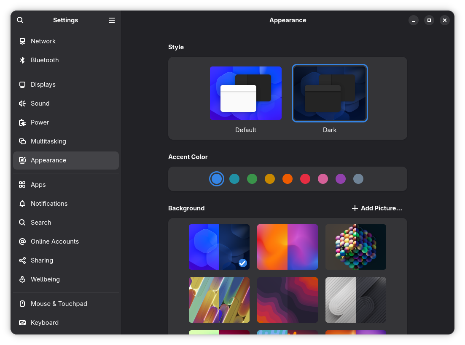
Task: Click the Displays monitor icon
Action: click(x=22, y=85)
